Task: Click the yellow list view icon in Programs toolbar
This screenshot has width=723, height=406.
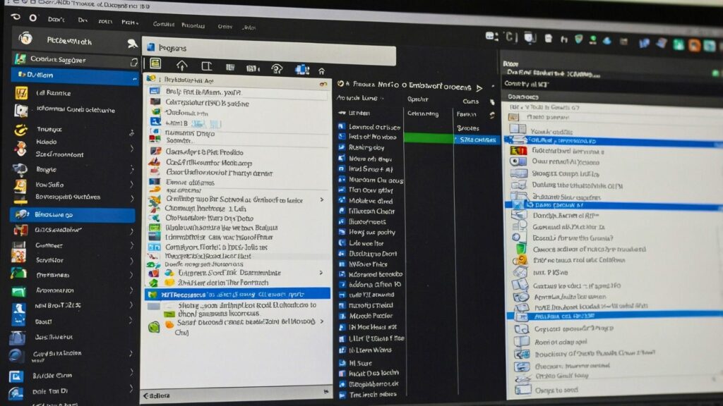Action: tap(155, 64)
